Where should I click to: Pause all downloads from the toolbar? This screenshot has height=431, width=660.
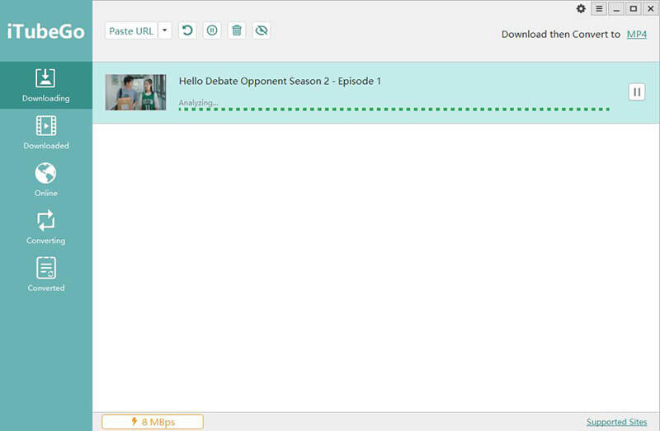point(212,30)
